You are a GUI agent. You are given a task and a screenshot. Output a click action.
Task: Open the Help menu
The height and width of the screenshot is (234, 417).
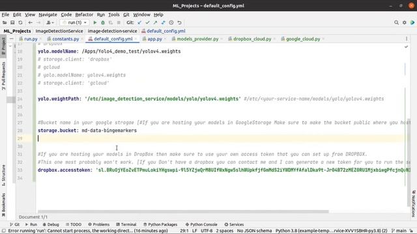click(x=158, y=14)
